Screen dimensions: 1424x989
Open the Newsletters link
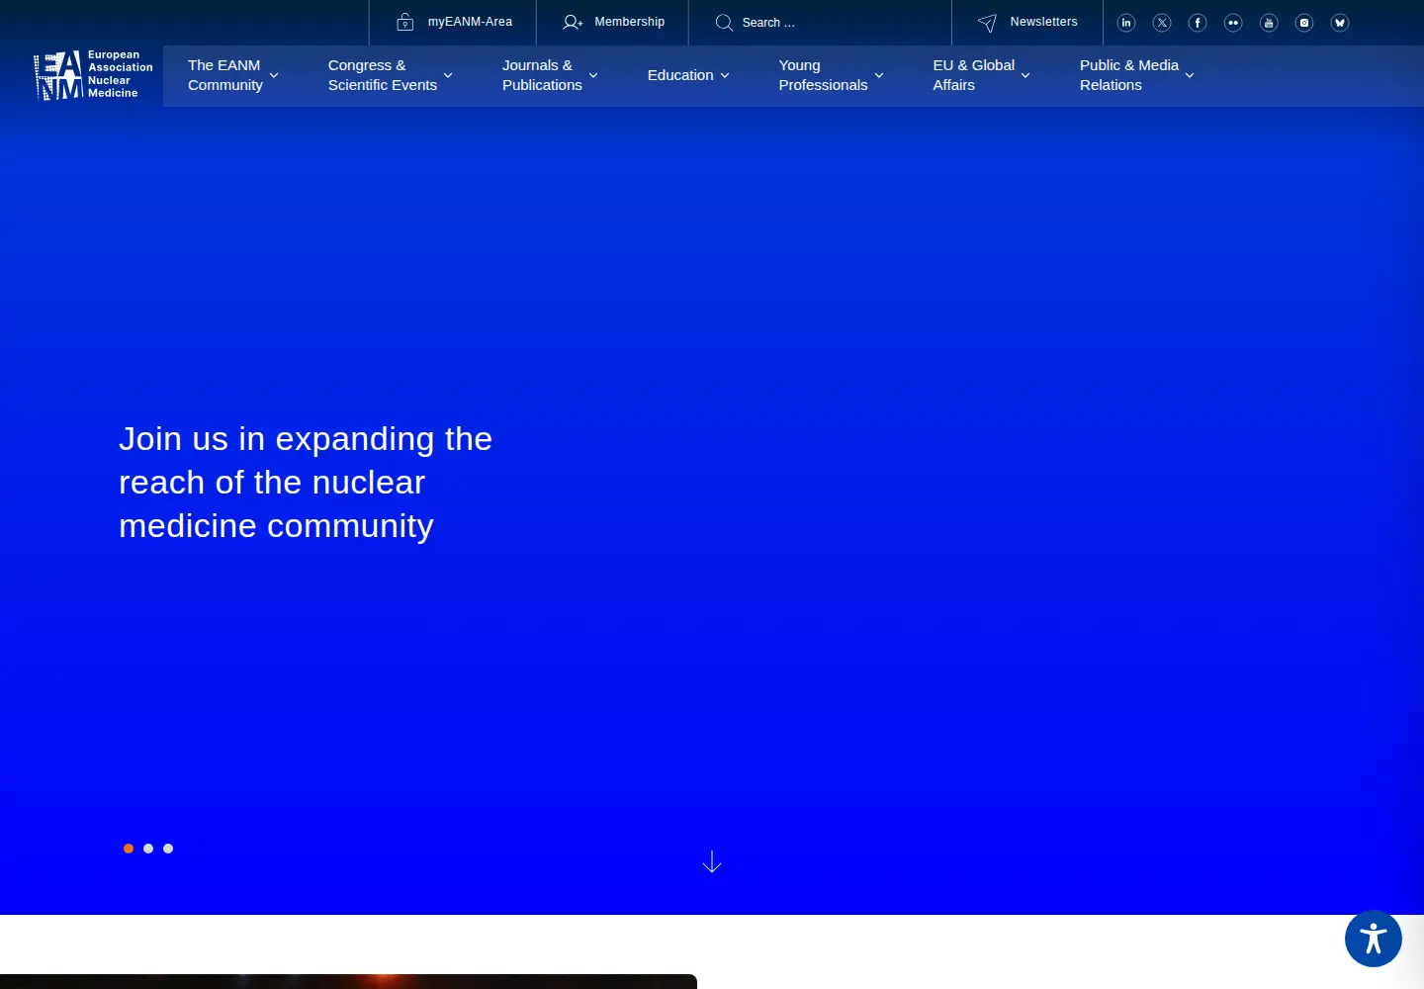pyautogui.click(x=1044, y=22)
